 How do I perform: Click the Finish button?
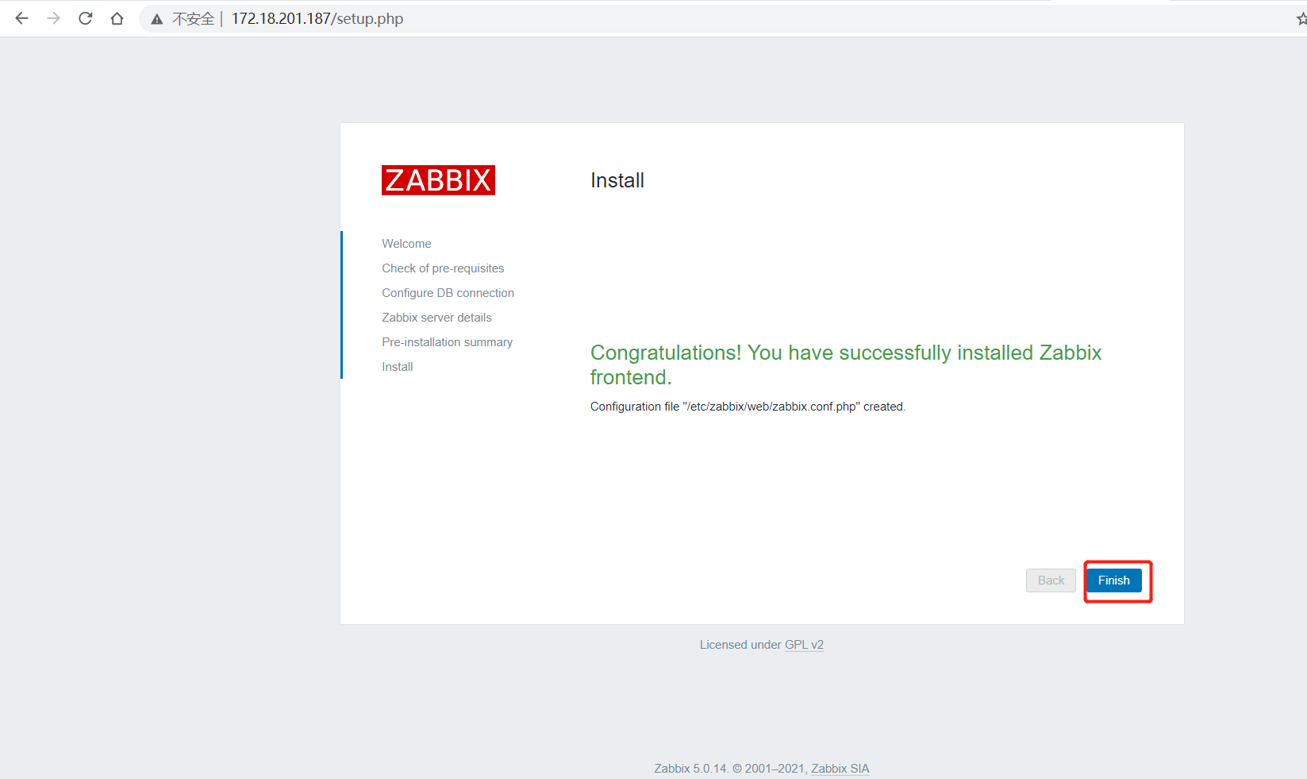[x=1113, y=580]
